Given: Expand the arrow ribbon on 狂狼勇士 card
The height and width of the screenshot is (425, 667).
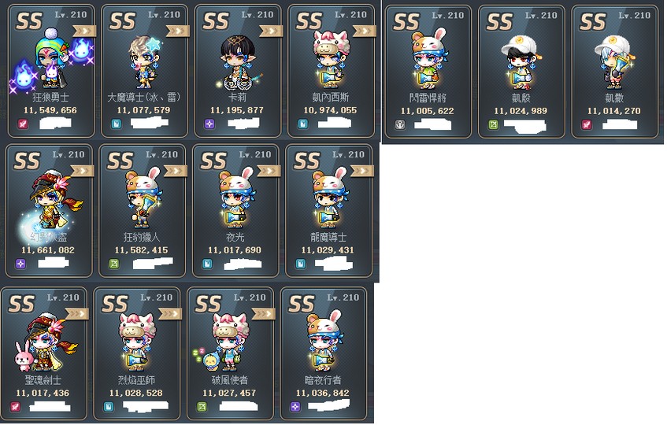Looking at the screenshot, I should [x=84, y=31].
